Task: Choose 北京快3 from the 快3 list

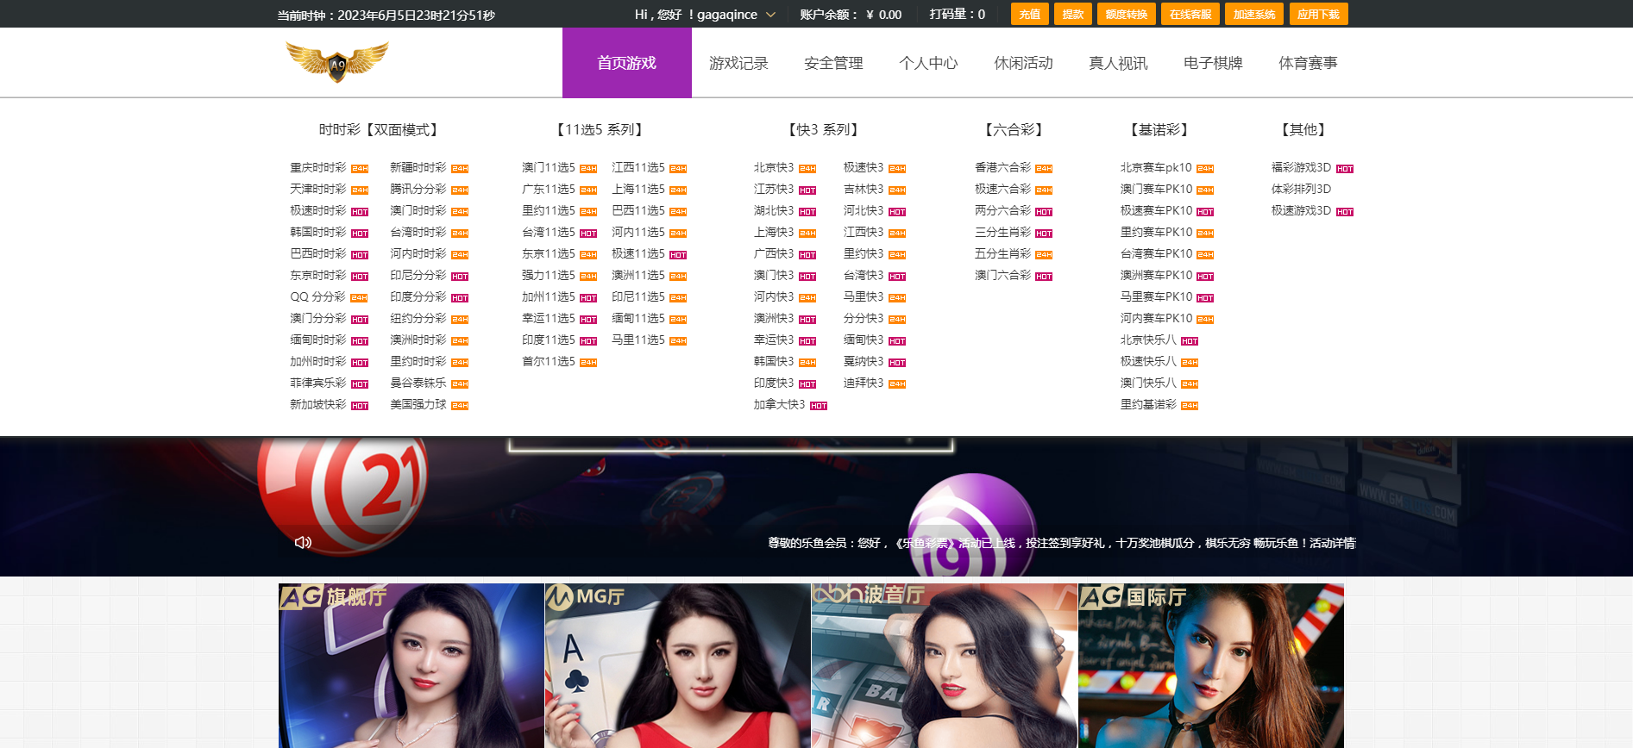Action: coord(774,167)
